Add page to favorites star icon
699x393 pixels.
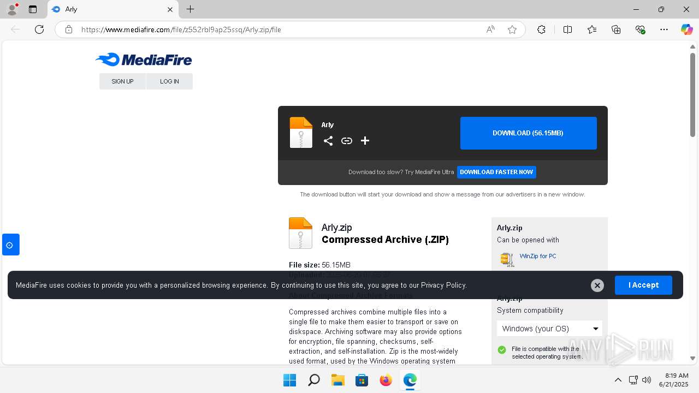[x=512, y=29]
